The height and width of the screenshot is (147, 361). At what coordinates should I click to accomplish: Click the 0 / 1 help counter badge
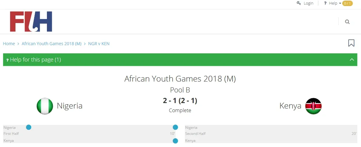[x=347, y=3]
